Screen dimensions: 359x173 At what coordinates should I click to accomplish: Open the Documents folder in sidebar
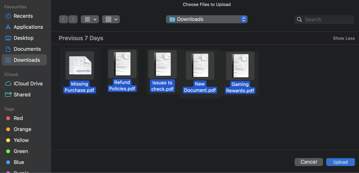point(27,49)
